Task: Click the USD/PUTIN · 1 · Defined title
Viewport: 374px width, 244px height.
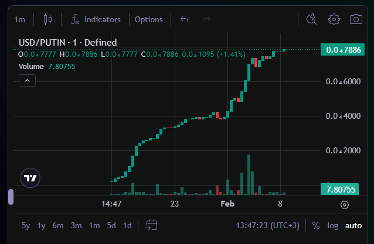Action: [68, 43]
